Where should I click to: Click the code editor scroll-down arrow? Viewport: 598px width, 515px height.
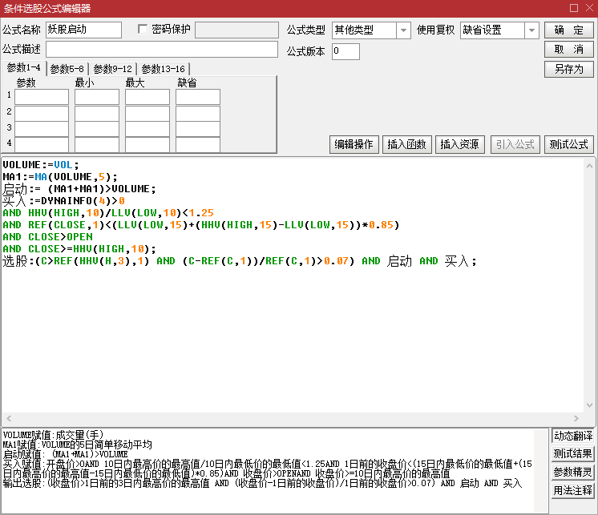tap(589, 405)
